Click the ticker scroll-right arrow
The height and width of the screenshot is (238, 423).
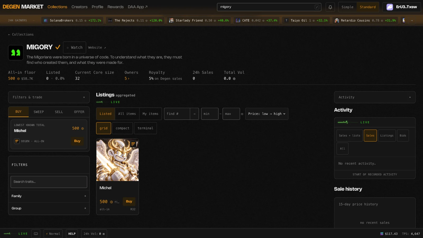pos(412,20)
